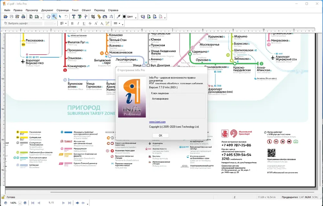Image resolution: width=323 pixels, height=206 pixels.
Task: Click the padlock icon in status bar
Action: (3, 197)
